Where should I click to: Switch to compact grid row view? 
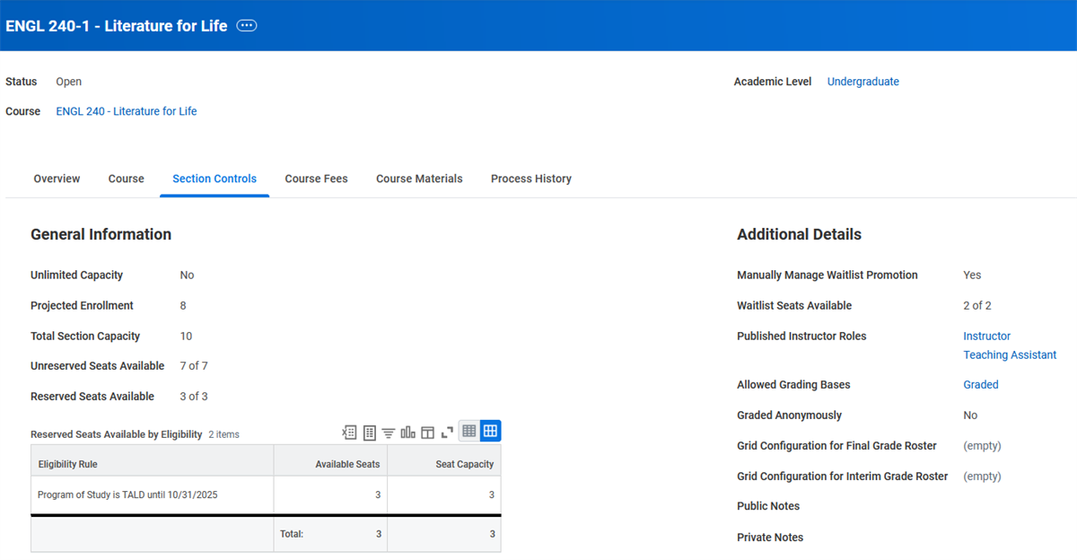[468, 432]
